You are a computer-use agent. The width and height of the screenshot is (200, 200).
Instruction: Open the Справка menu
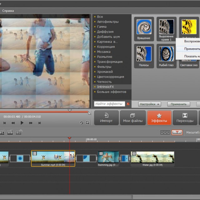[8, 11]
